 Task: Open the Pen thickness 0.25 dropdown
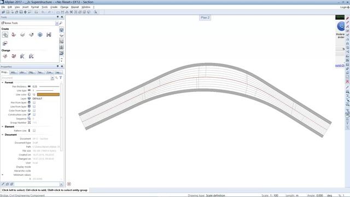pos(46,86)
